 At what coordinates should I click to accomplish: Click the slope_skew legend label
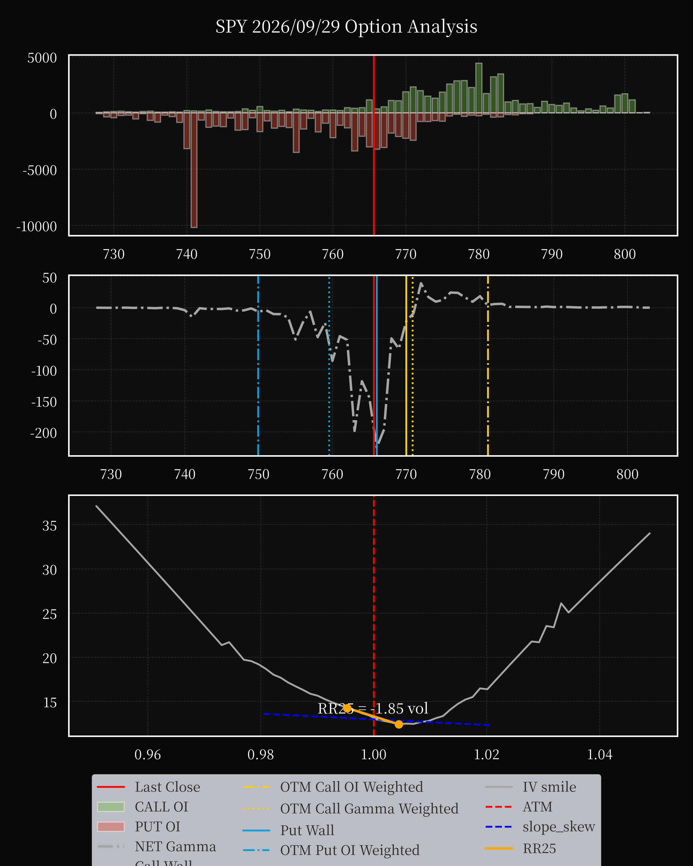tap(558, 827)
